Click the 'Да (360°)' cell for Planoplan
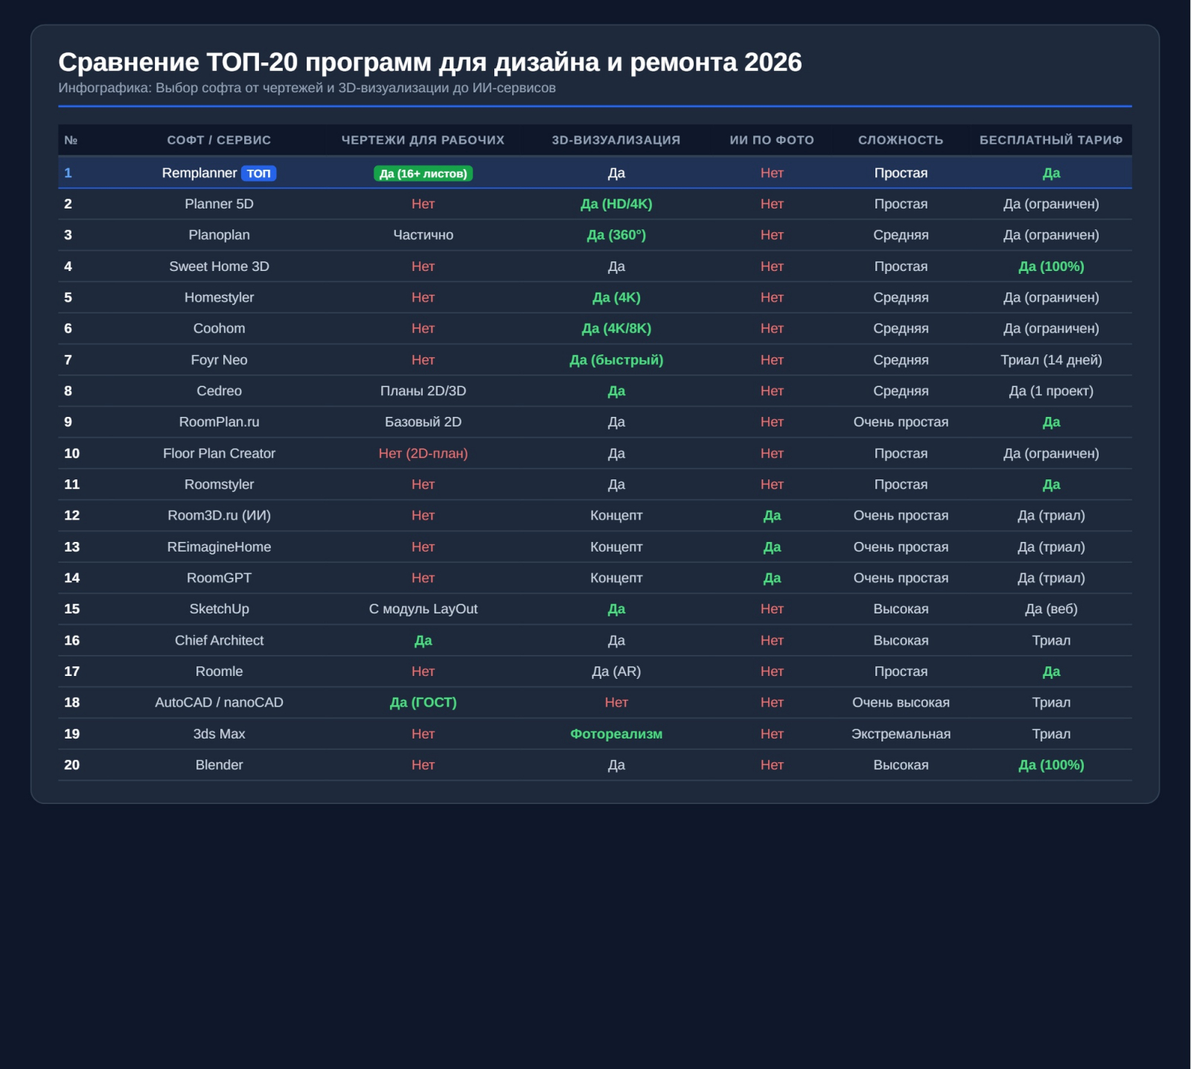The image size is (1191, 1069). pyautogui.click(x=616, y=235)
